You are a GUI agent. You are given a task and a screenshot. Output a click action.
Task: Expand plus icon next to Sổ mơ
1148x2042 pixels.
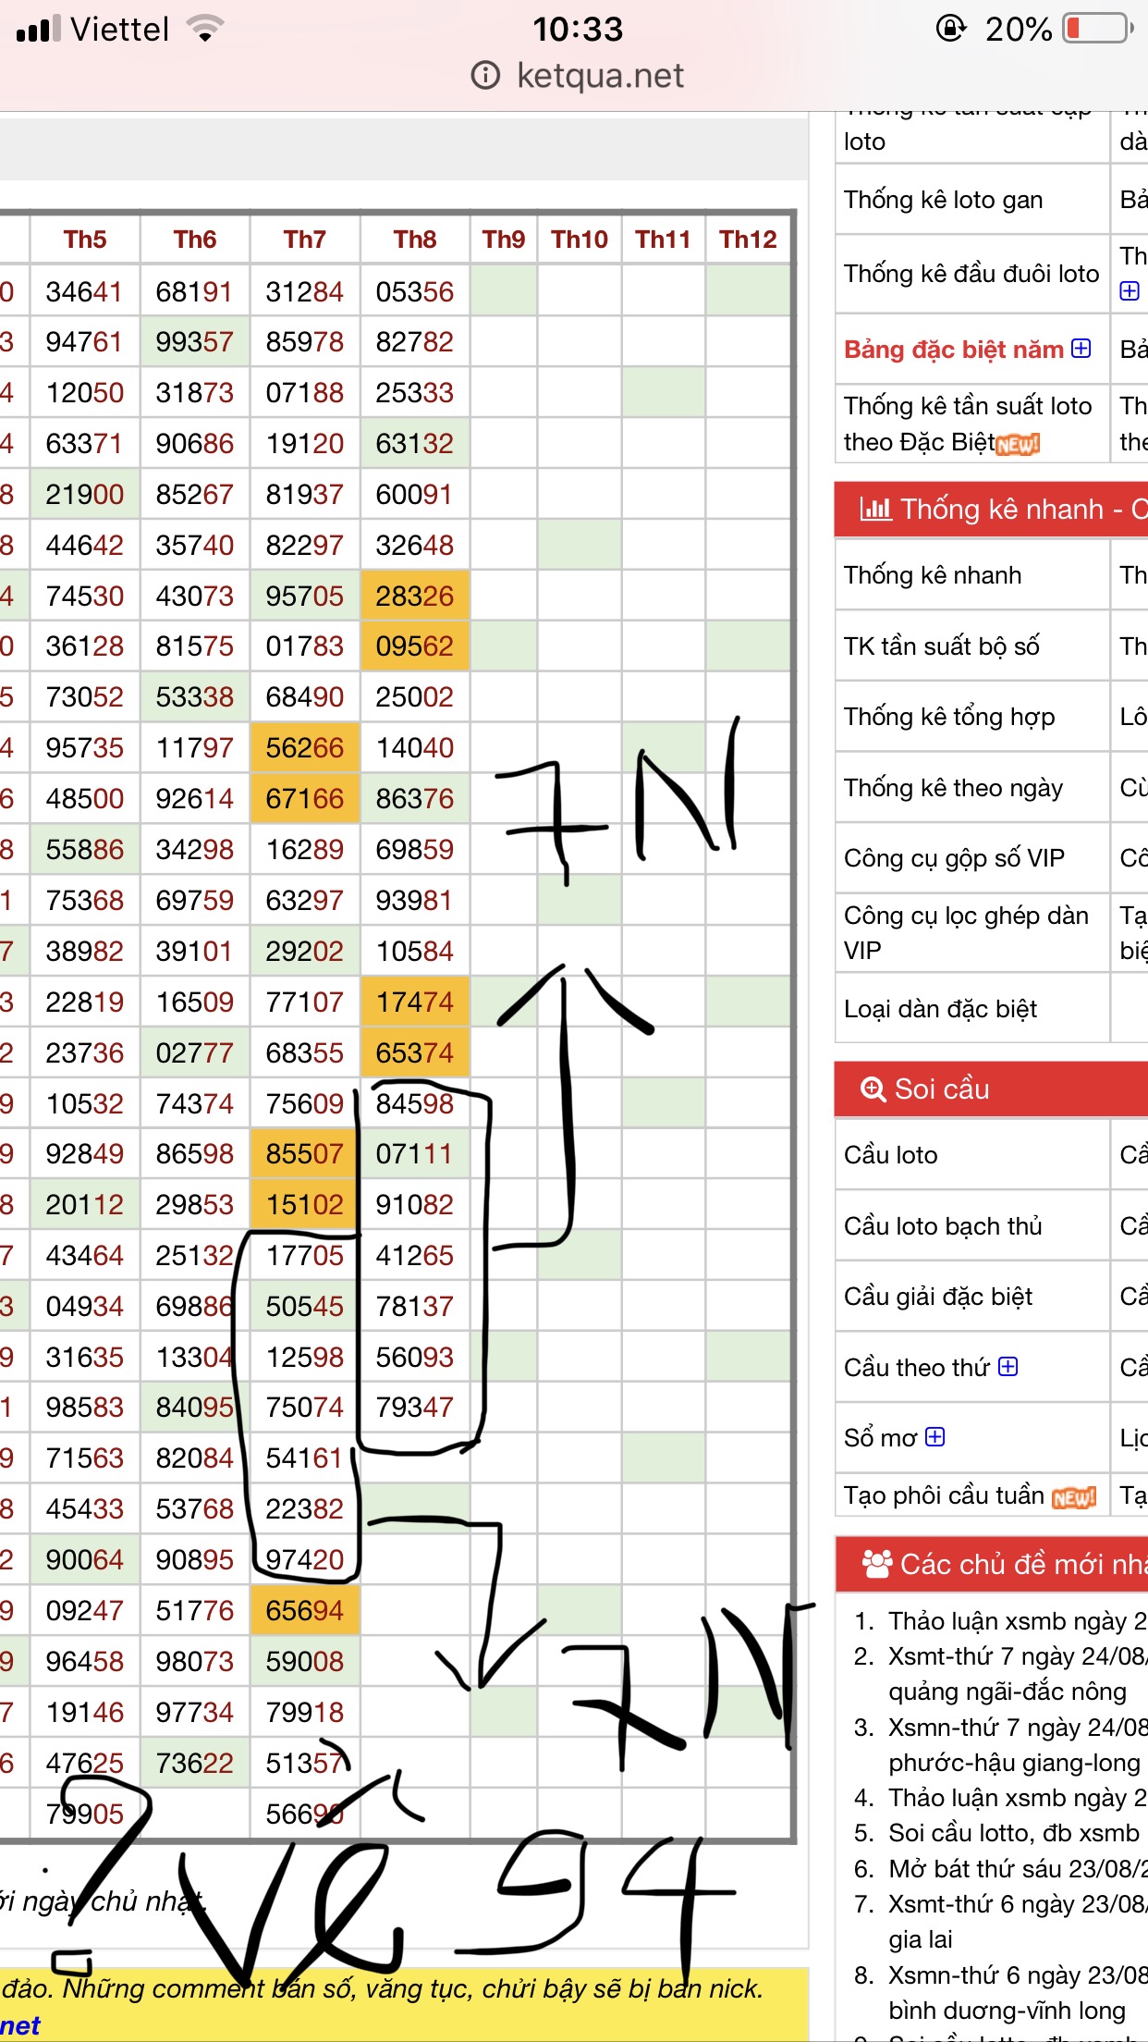click(935, 1436)
